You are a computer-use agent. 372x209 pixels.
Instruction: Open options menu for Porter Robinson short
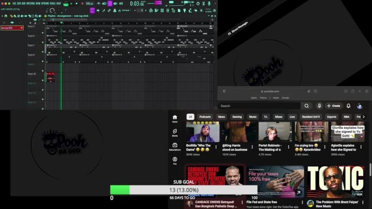tap(288, 147)
